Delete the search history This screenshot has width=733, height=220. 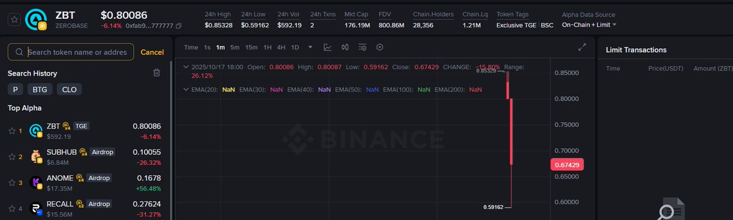[156, 73]
